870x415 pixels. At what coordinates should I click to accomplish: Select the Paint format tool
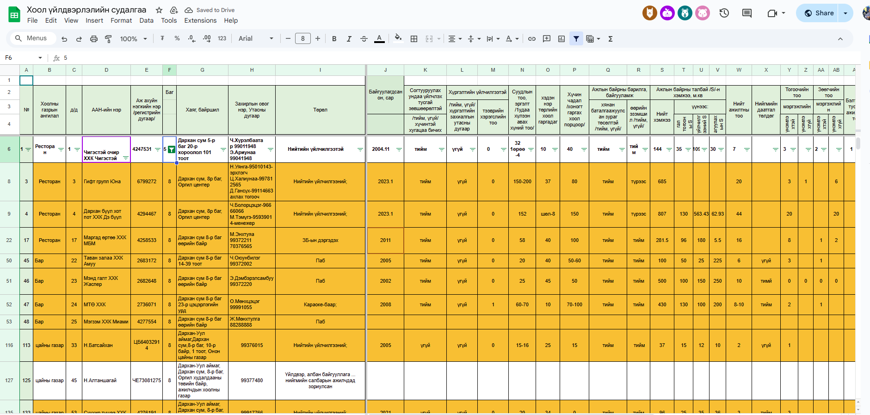pyautogui.click(x=108, y=39)
